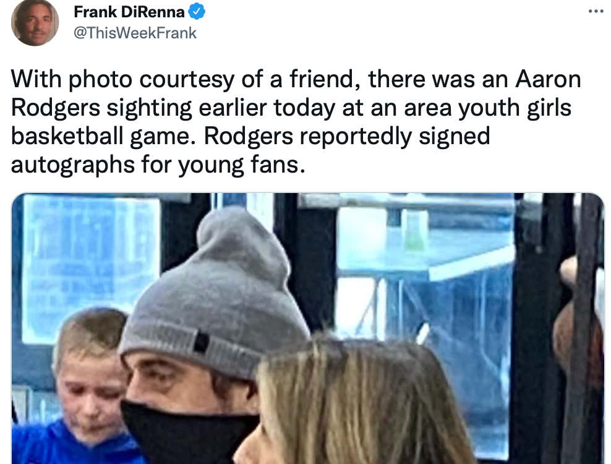
Task: Click the phrase "autographs for young fans."
Action: click(158, 165)
